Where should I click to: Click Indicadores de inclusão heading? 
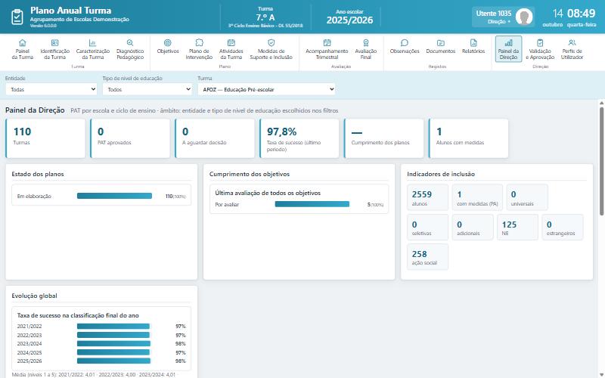click(x=441, y=174)
